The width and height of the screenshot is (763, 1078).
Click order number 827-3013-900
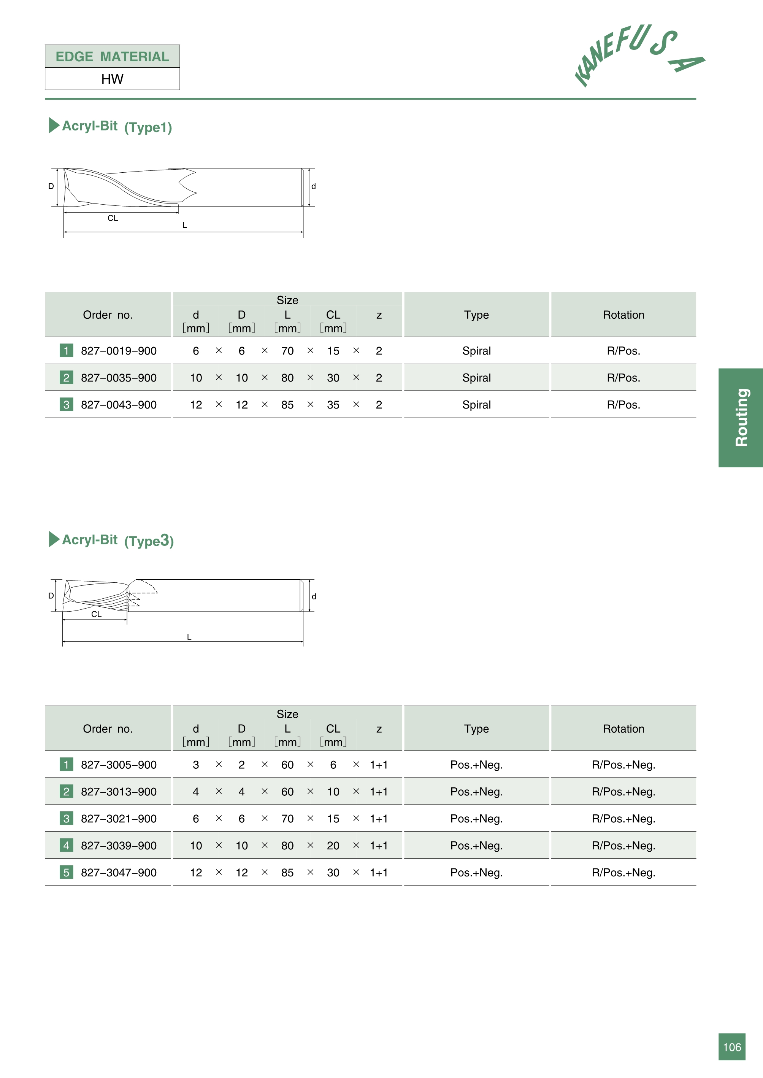pos(118,792)
